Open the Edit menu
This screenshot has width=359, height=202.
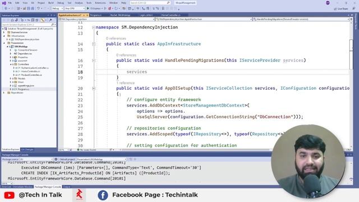point(17,3)
